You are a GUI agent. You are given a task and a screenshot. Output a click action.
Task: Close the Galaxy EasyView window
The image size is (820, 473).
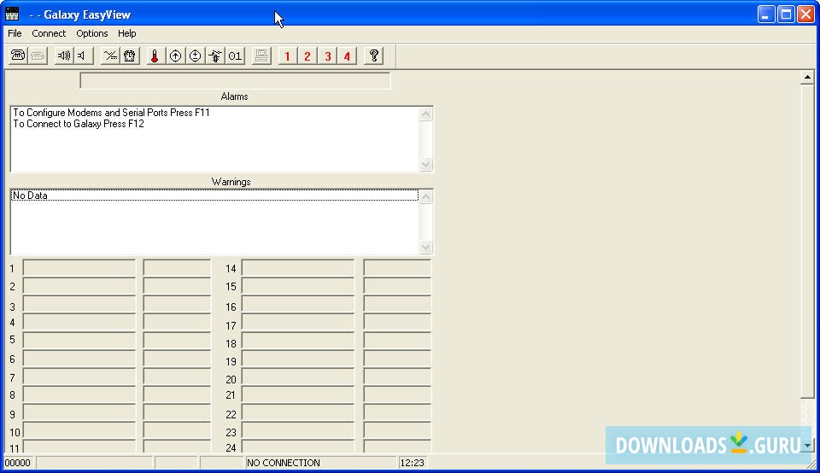coord(805,15)
